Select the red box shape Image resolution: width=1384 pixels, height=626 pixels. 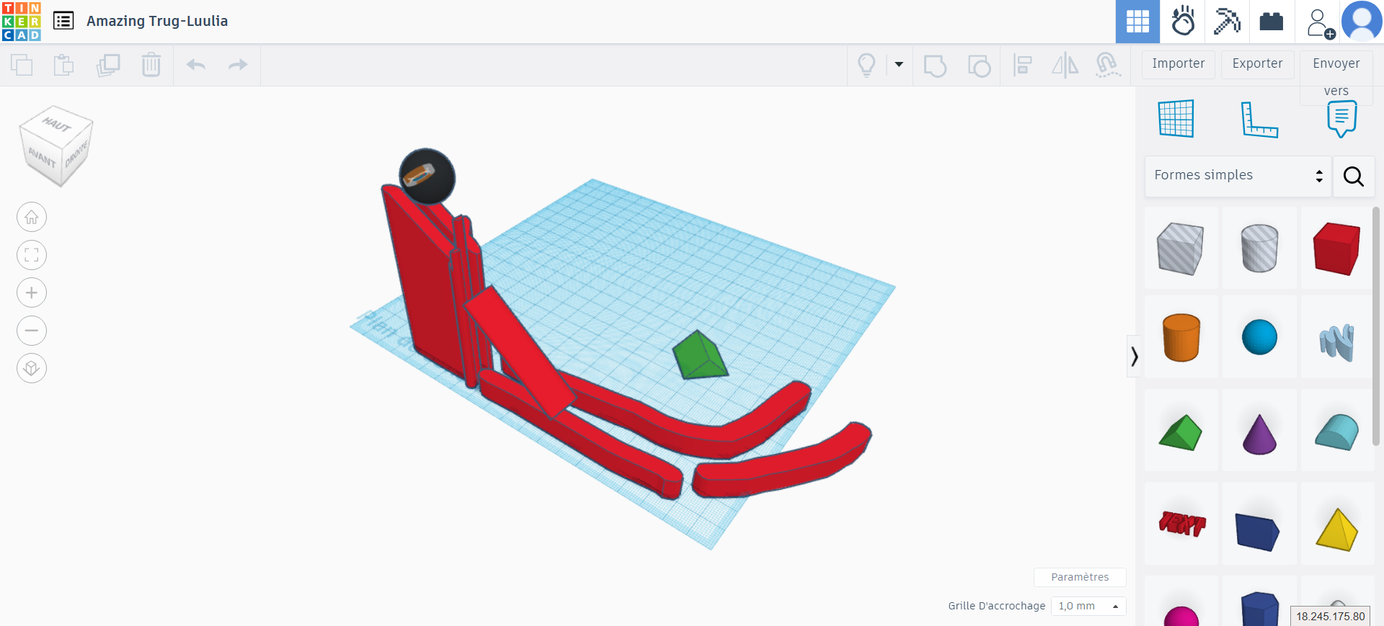point(1336,249)
